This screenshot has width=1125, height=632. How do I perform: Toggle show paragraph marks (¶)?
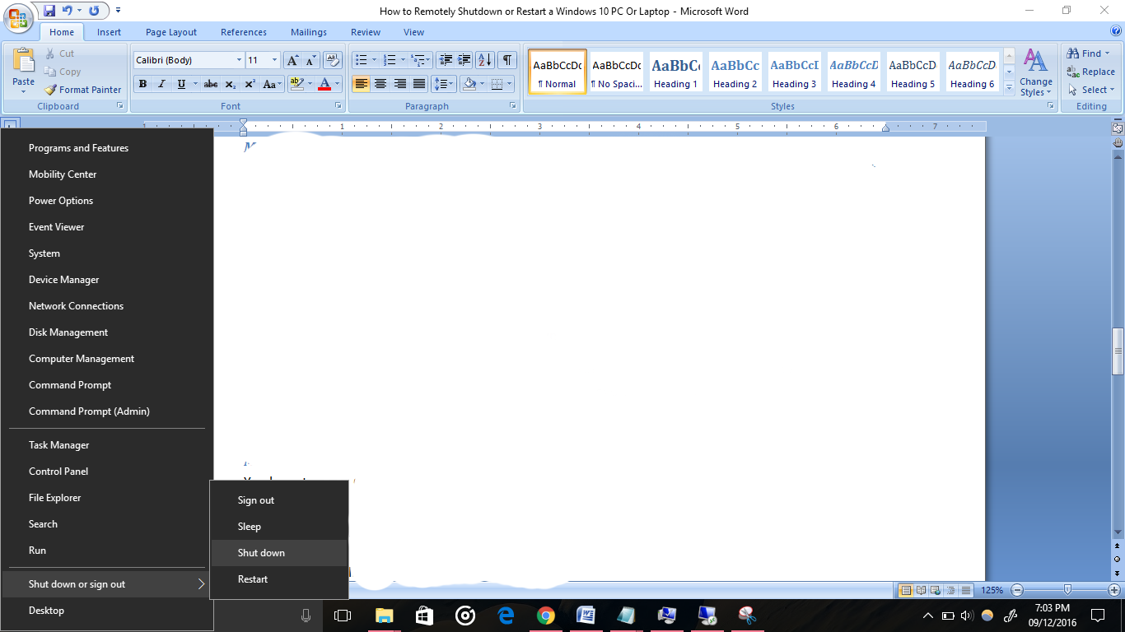508,60
